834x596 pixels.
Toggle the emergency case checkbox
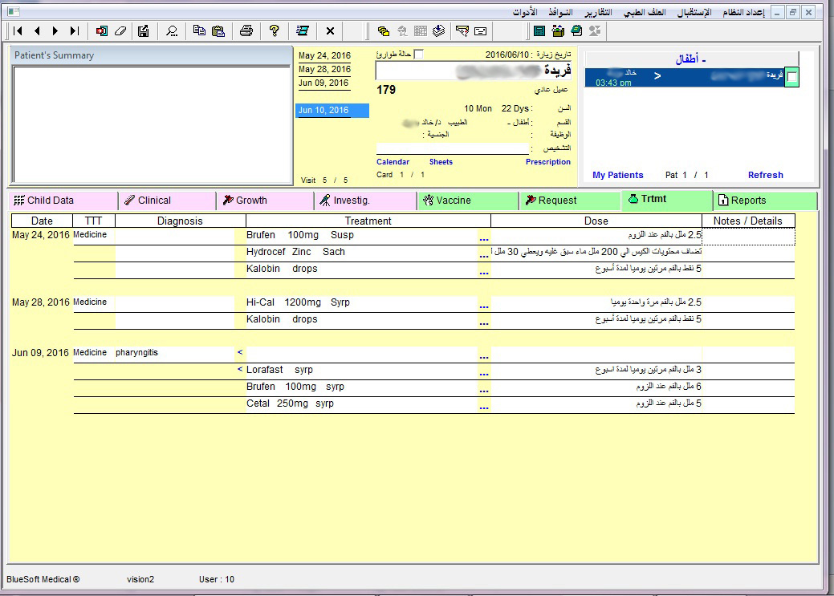418,55
